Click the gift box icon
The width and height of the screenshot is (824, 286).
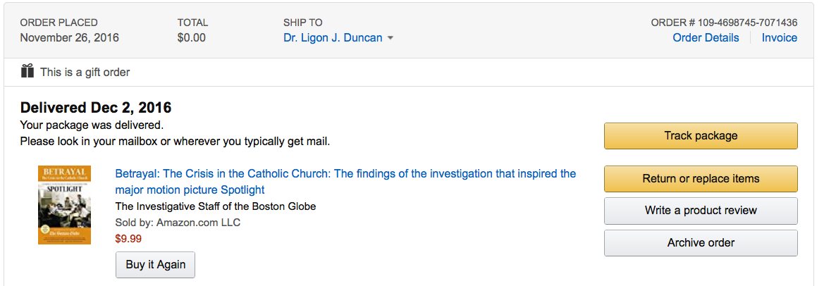coord(27,71)
